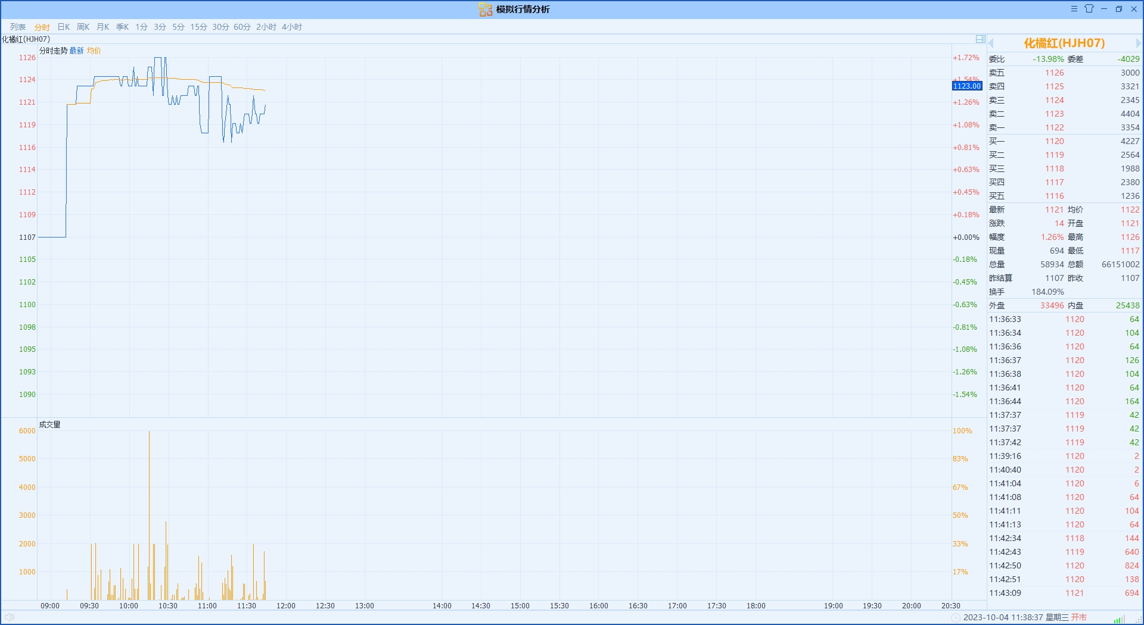Viewport: 1144px width, 625px height.
Task: Click the orange 化橘红(HJH07) panel header
Action: click(x=1064, y=43)
